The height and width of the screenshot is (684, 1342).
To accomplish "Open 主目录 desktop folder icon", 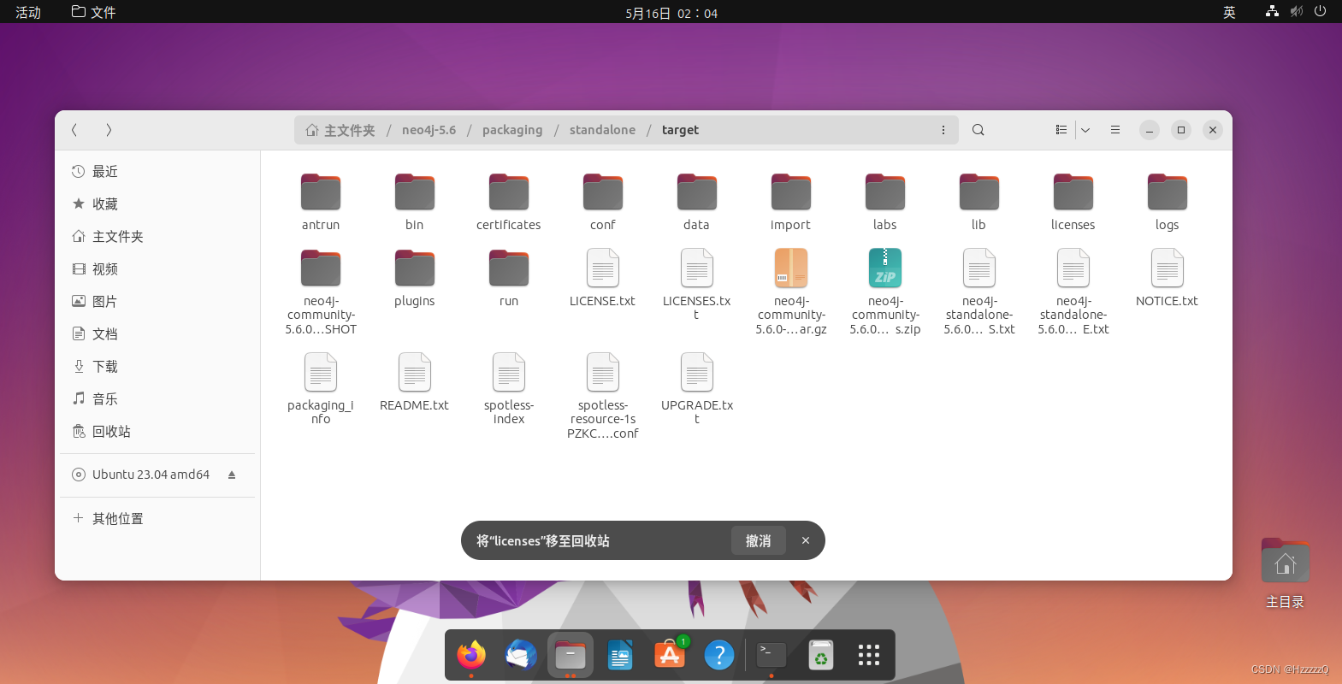I will click(1285, 573).
